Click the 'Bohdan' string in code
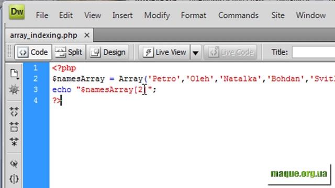Screen dimensions: 335x188 285,79
